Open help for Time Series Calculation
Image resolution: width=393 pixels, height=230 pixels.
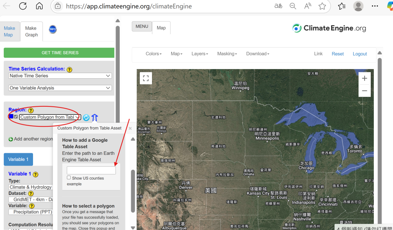(69, 69)
